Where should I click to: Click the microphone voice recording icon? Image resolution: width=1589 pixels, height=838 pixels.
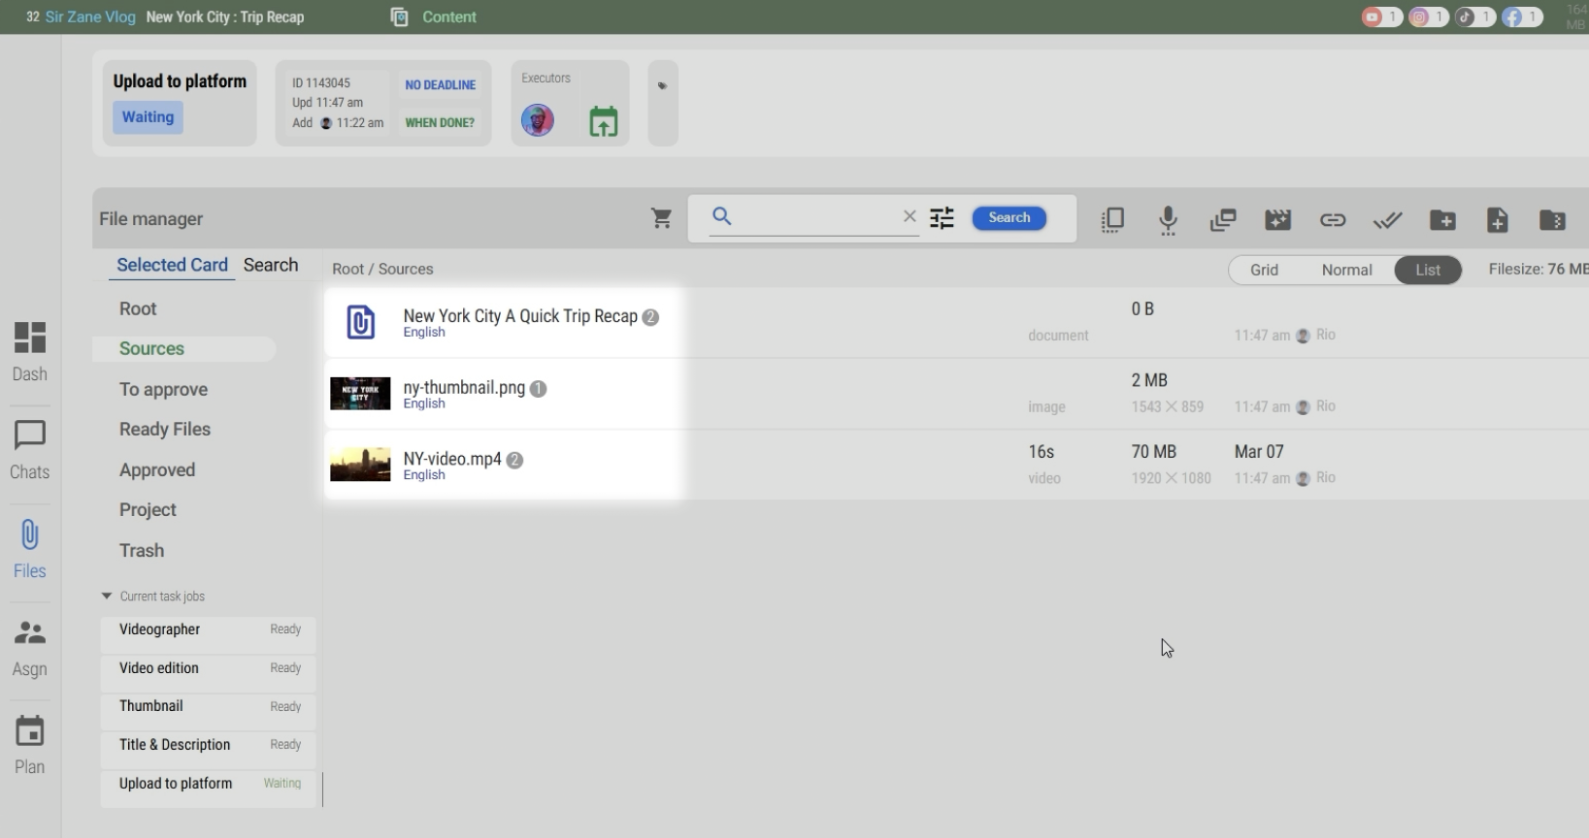[x=1168, y=220]
